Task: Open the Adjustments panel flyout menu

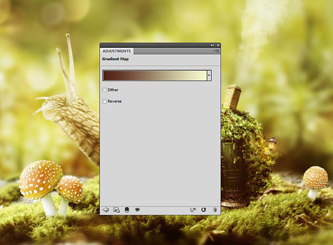Action: (x=216, y=51)
